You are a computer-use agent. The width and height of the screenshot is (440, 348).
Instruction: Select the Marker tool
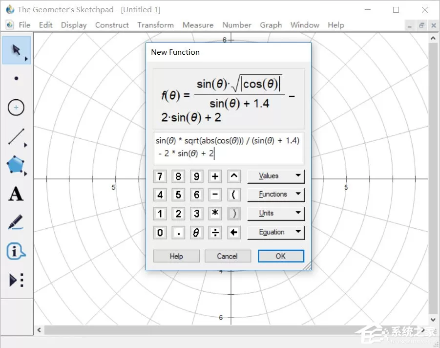coord(16,222)
